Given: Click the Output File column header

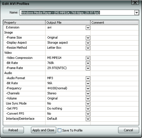Looking at the screenshot, I should 68,22.
